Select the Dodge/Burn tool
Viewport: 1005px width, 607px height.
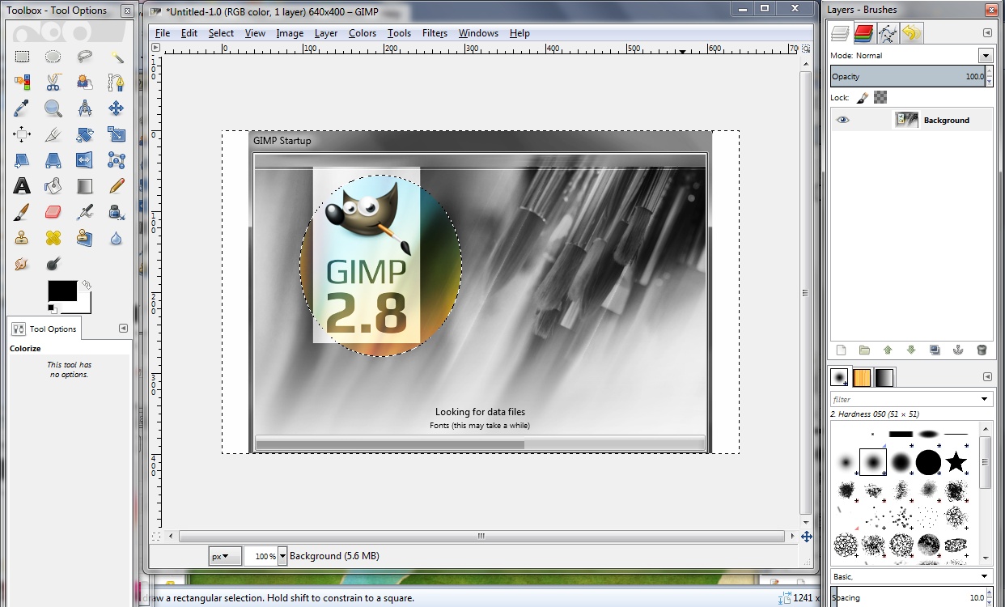click(53, 264)
